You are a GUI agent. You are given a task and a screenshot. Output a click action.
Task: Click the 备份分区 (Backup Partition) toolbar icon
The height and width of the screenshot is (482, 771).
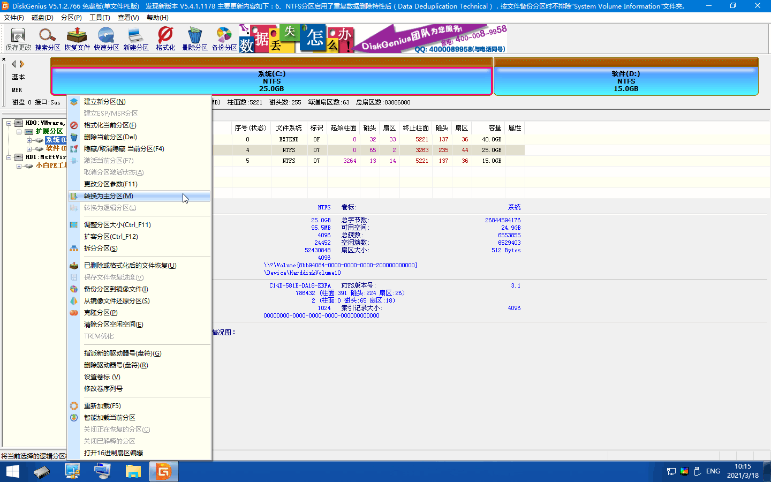(x=224, y=39)
